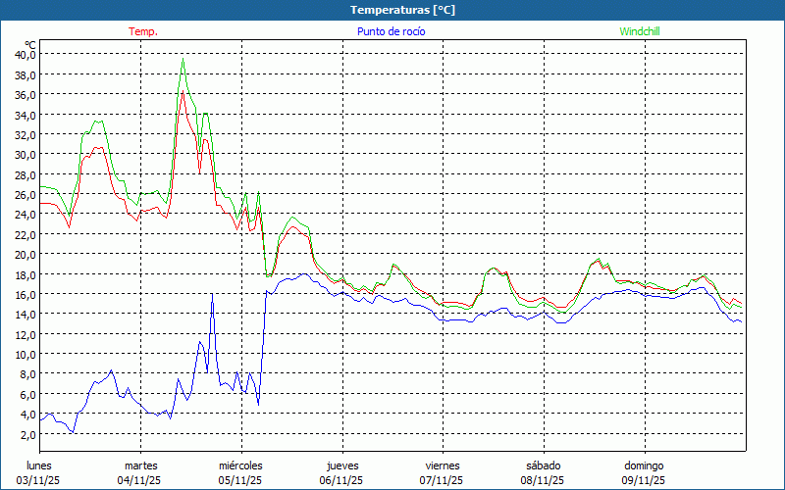Click the °C unit label above the axis
The image size is (785, 490).
[30, 44]
